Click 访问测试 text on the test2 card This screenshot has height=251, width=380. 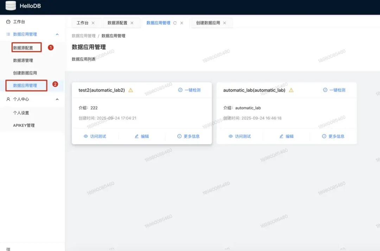[x=98, y=136]
